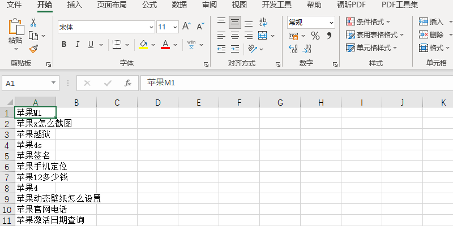The image size is (453, 226).
Task: Toggle wrap text icon
Action: [x=263, y=22]
